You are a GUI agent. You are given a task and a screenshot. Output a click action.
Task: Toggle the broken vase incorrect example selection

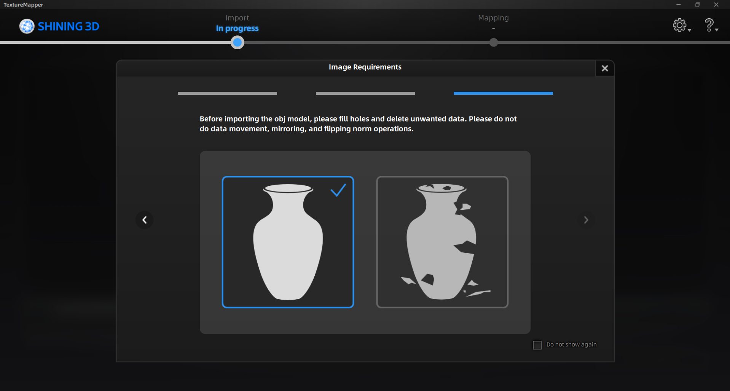[442, 242]
